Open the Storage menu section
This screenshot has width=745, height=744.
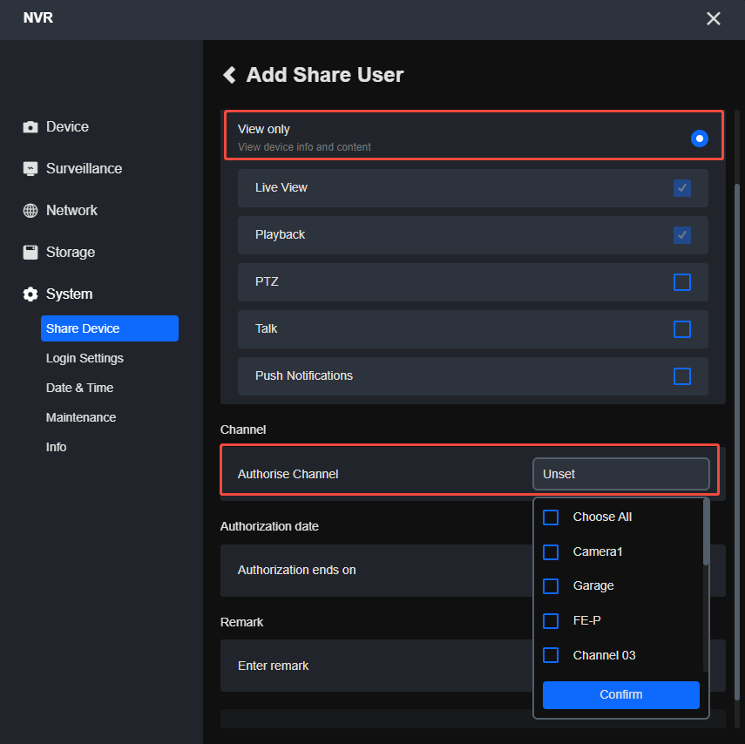click(x=71, y=253)
